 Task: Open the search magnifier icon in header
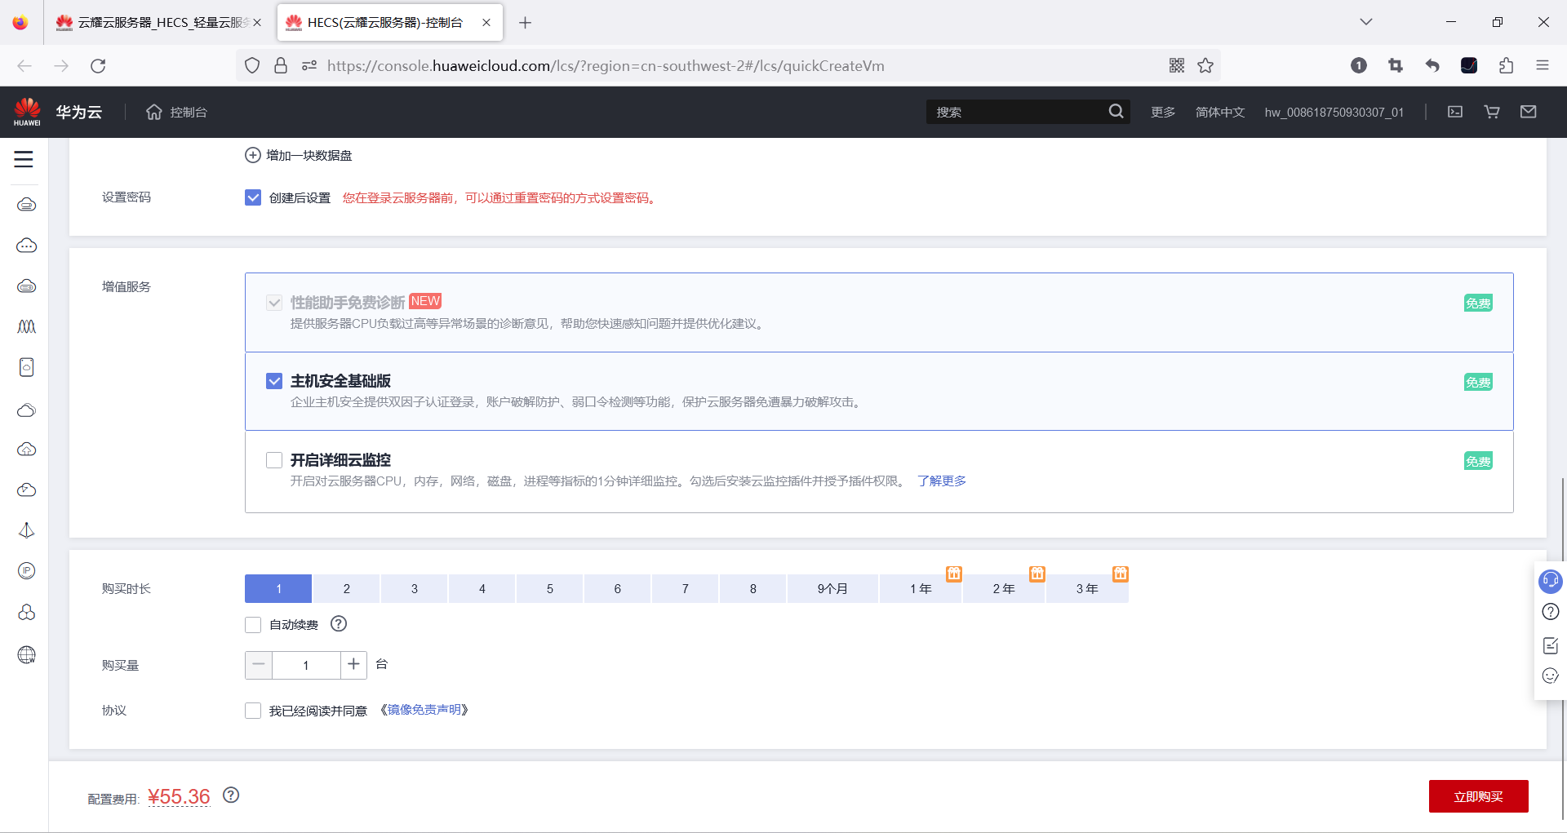point(1116,111)
